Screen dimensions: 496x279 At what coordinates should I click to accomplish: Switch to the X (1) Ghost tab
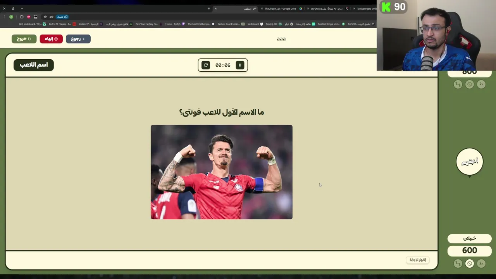[328, 9]
